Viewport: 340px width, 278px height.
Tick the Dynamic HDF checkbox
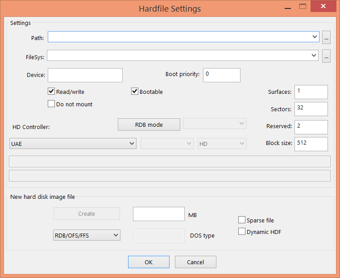242,232
